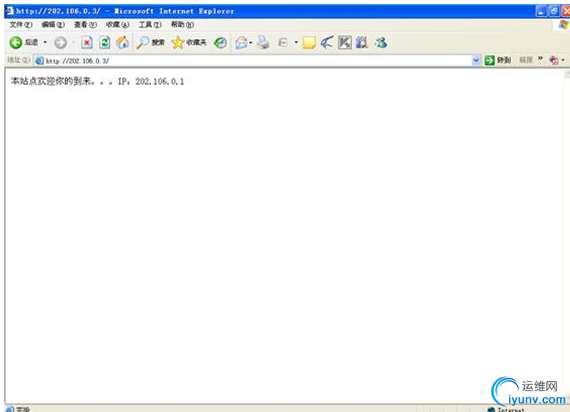570x412 pixels.
Task: Click the 链接 Links toolbar label
Action: [526, 60]
